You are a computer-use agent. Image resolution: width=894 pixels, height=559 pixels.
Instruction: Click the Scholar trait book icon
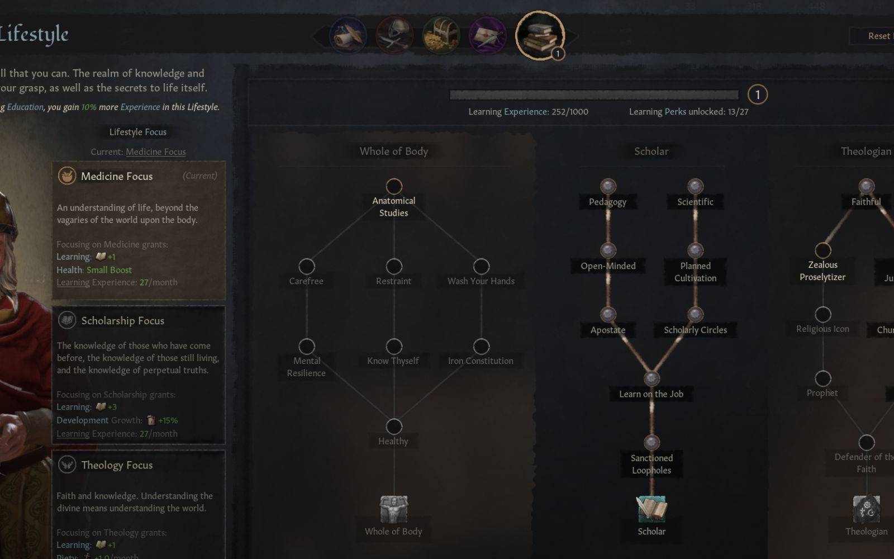pyautogui.click(x=652, y=509)
